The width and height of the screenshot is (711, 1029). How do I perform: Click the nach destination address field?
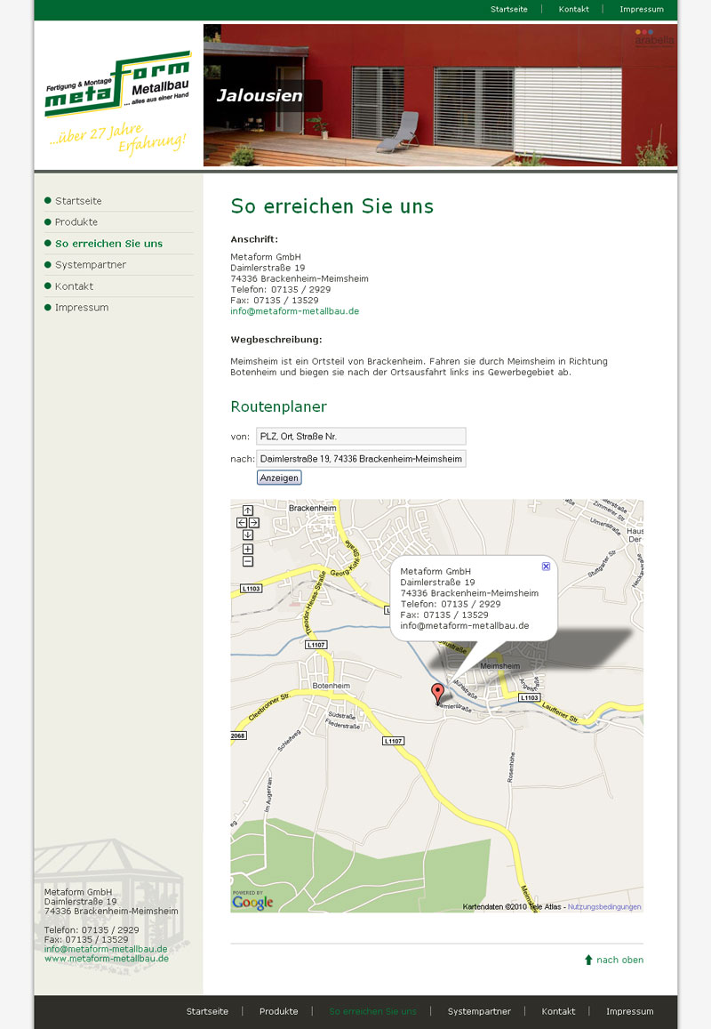[362, 459]
